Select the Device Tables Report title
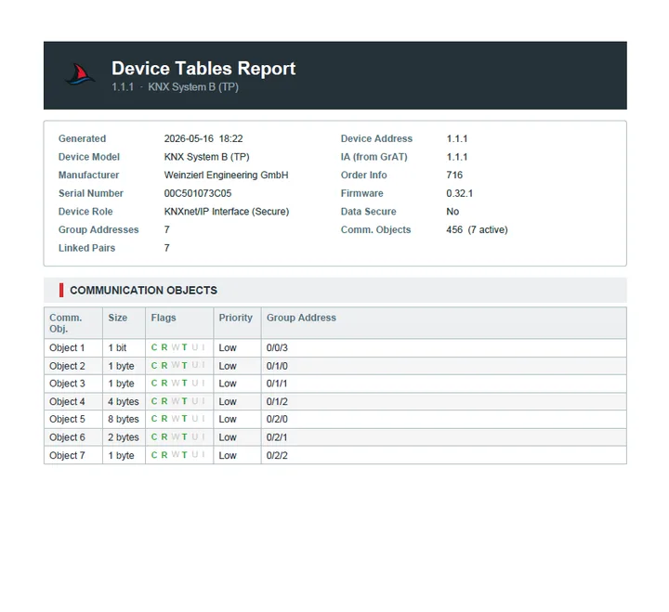Image resolution: width=669 pixels, height=612 pixels. tap(203, 68)
